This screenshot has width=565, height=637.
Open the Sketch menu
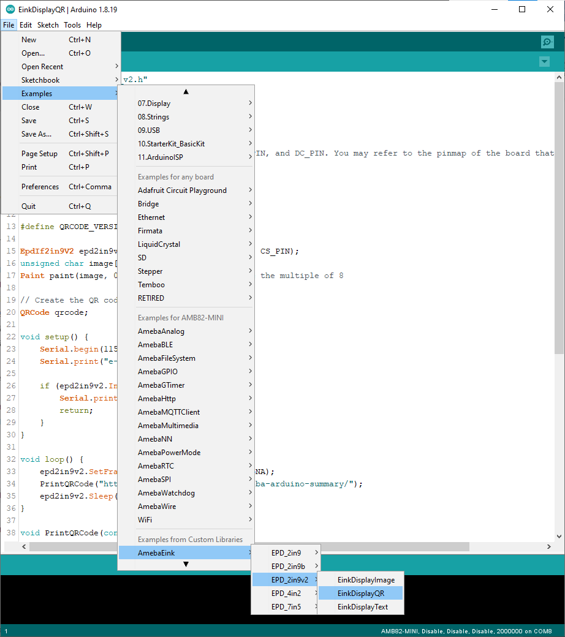(x=48, y=25)
